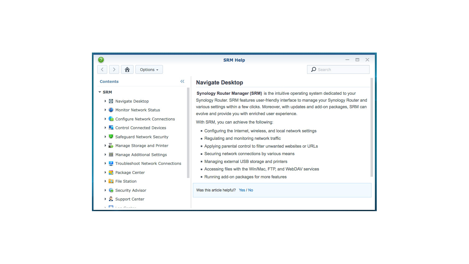Open the Manage Additional Settings topic
Screen dimensions: 469x264
(141, 155)
